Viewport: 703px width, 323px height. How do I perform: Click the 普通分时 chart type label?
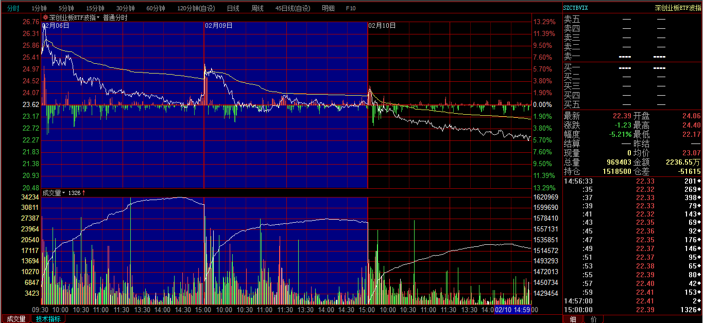[x=115, y=17]
